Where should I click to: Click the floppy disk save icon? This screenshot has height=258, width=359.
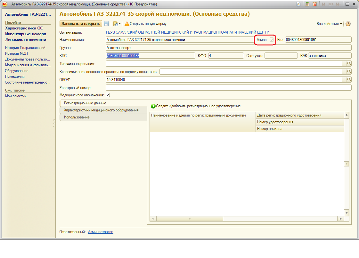click(107, 24)
